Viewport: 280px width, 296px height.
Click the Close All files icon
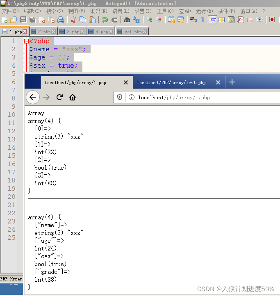(51, 20)
